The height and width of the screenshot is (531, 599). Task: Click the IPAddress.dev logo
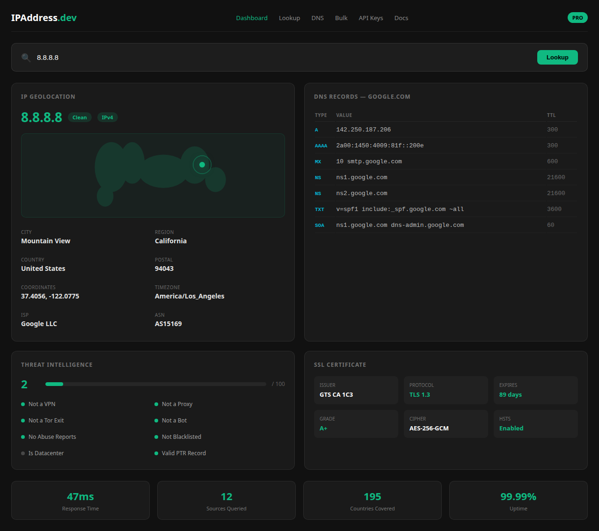click(44, 17)
